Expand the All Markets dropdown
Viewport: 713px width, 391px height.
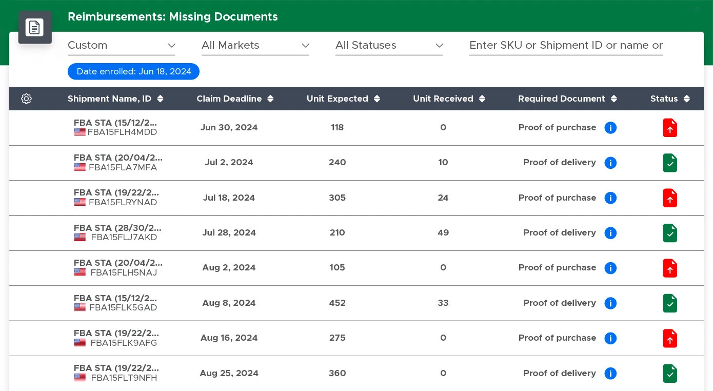tap(255, 45)
